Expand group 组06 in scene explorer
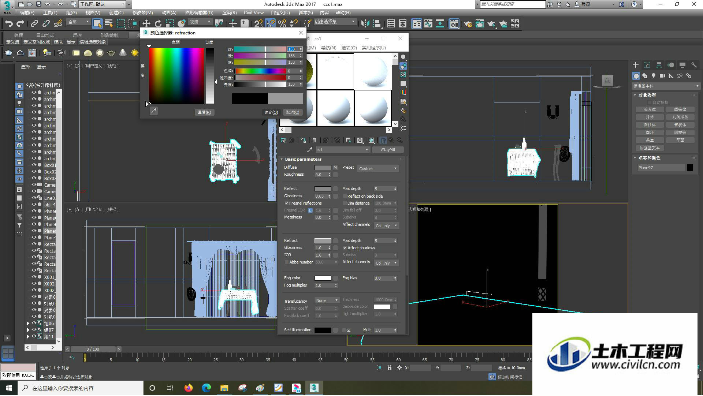703x396 pixels. [x=28, y=324]
